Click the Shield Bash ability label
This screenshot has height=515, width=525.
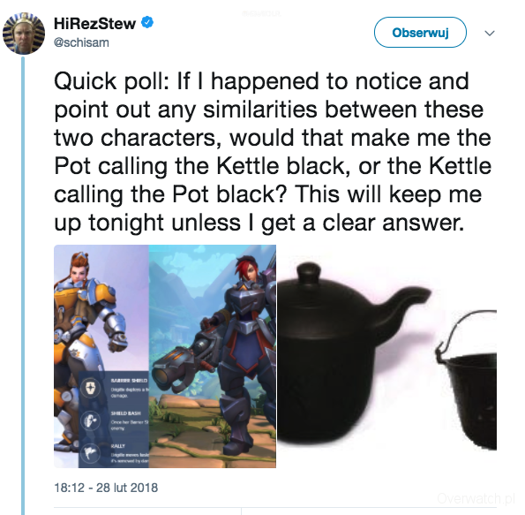pyautogui.click(x=126, y=413)
